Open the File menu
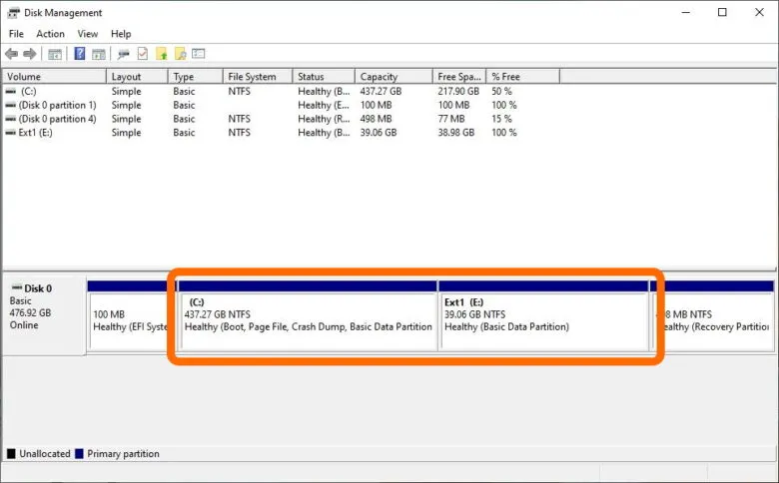The width and height of the screenshot is (779, 483). (17, 34)
